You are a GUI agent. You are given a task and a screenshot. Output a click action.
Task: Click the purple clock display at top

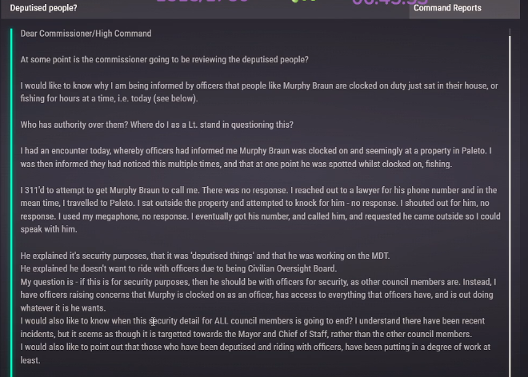pyautogui.click(x=390, y=2)
